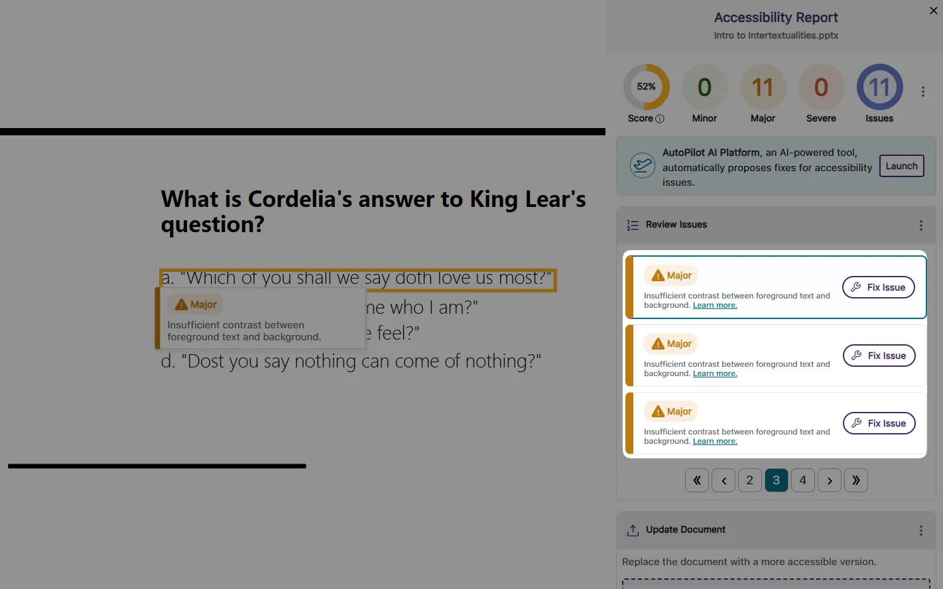Image resolution: width=943 pixels, height=589 pixels.
Task: Launch the AutoPilot AI Platform
Action: tap(901, 166)
